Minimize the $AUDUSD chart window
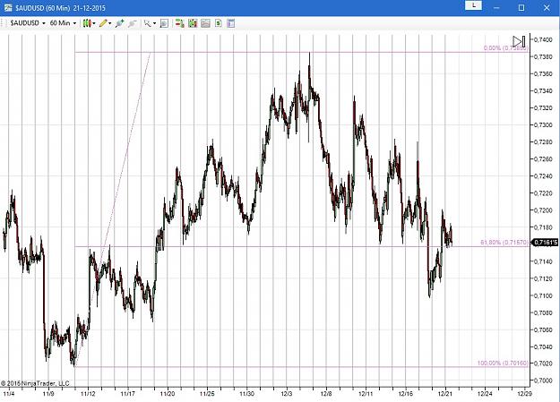This screenshot has width=560, height=402. pos(496,7)
